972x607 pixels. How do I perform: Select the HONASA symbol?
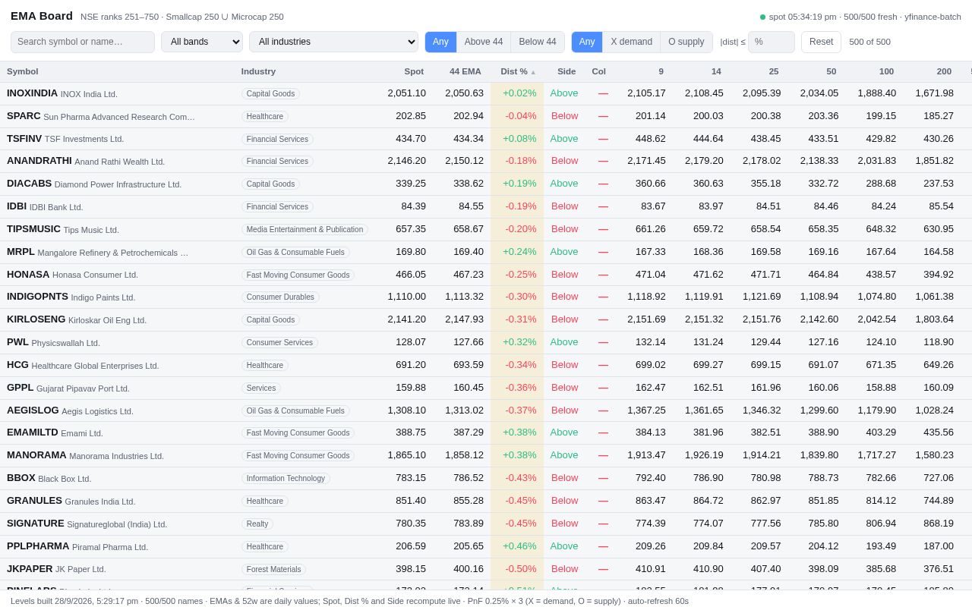[x=28, y=275]
